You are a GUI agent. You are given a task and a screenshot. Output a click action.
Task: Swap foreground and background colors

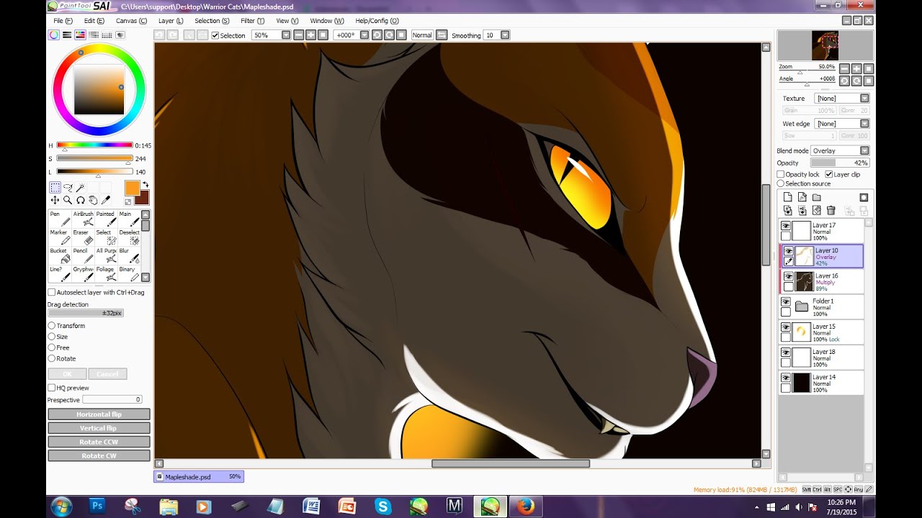tap(145, 185)
